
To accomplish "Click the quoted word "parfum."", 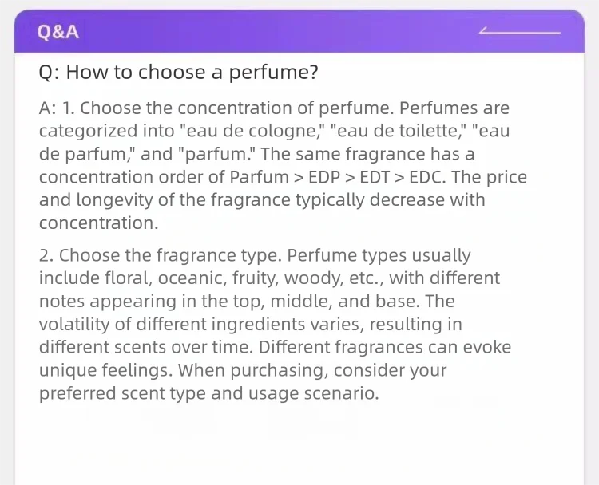I will click(x=217, y=155).
